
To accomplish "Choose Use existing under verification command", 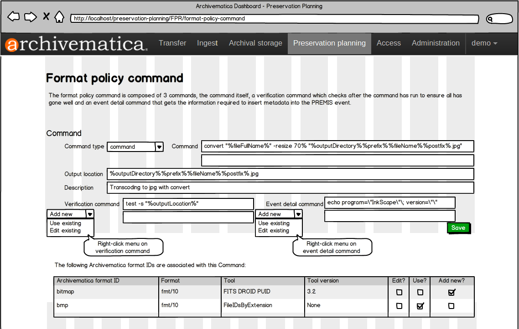I will pyautogui.click(x=66, y=223).
